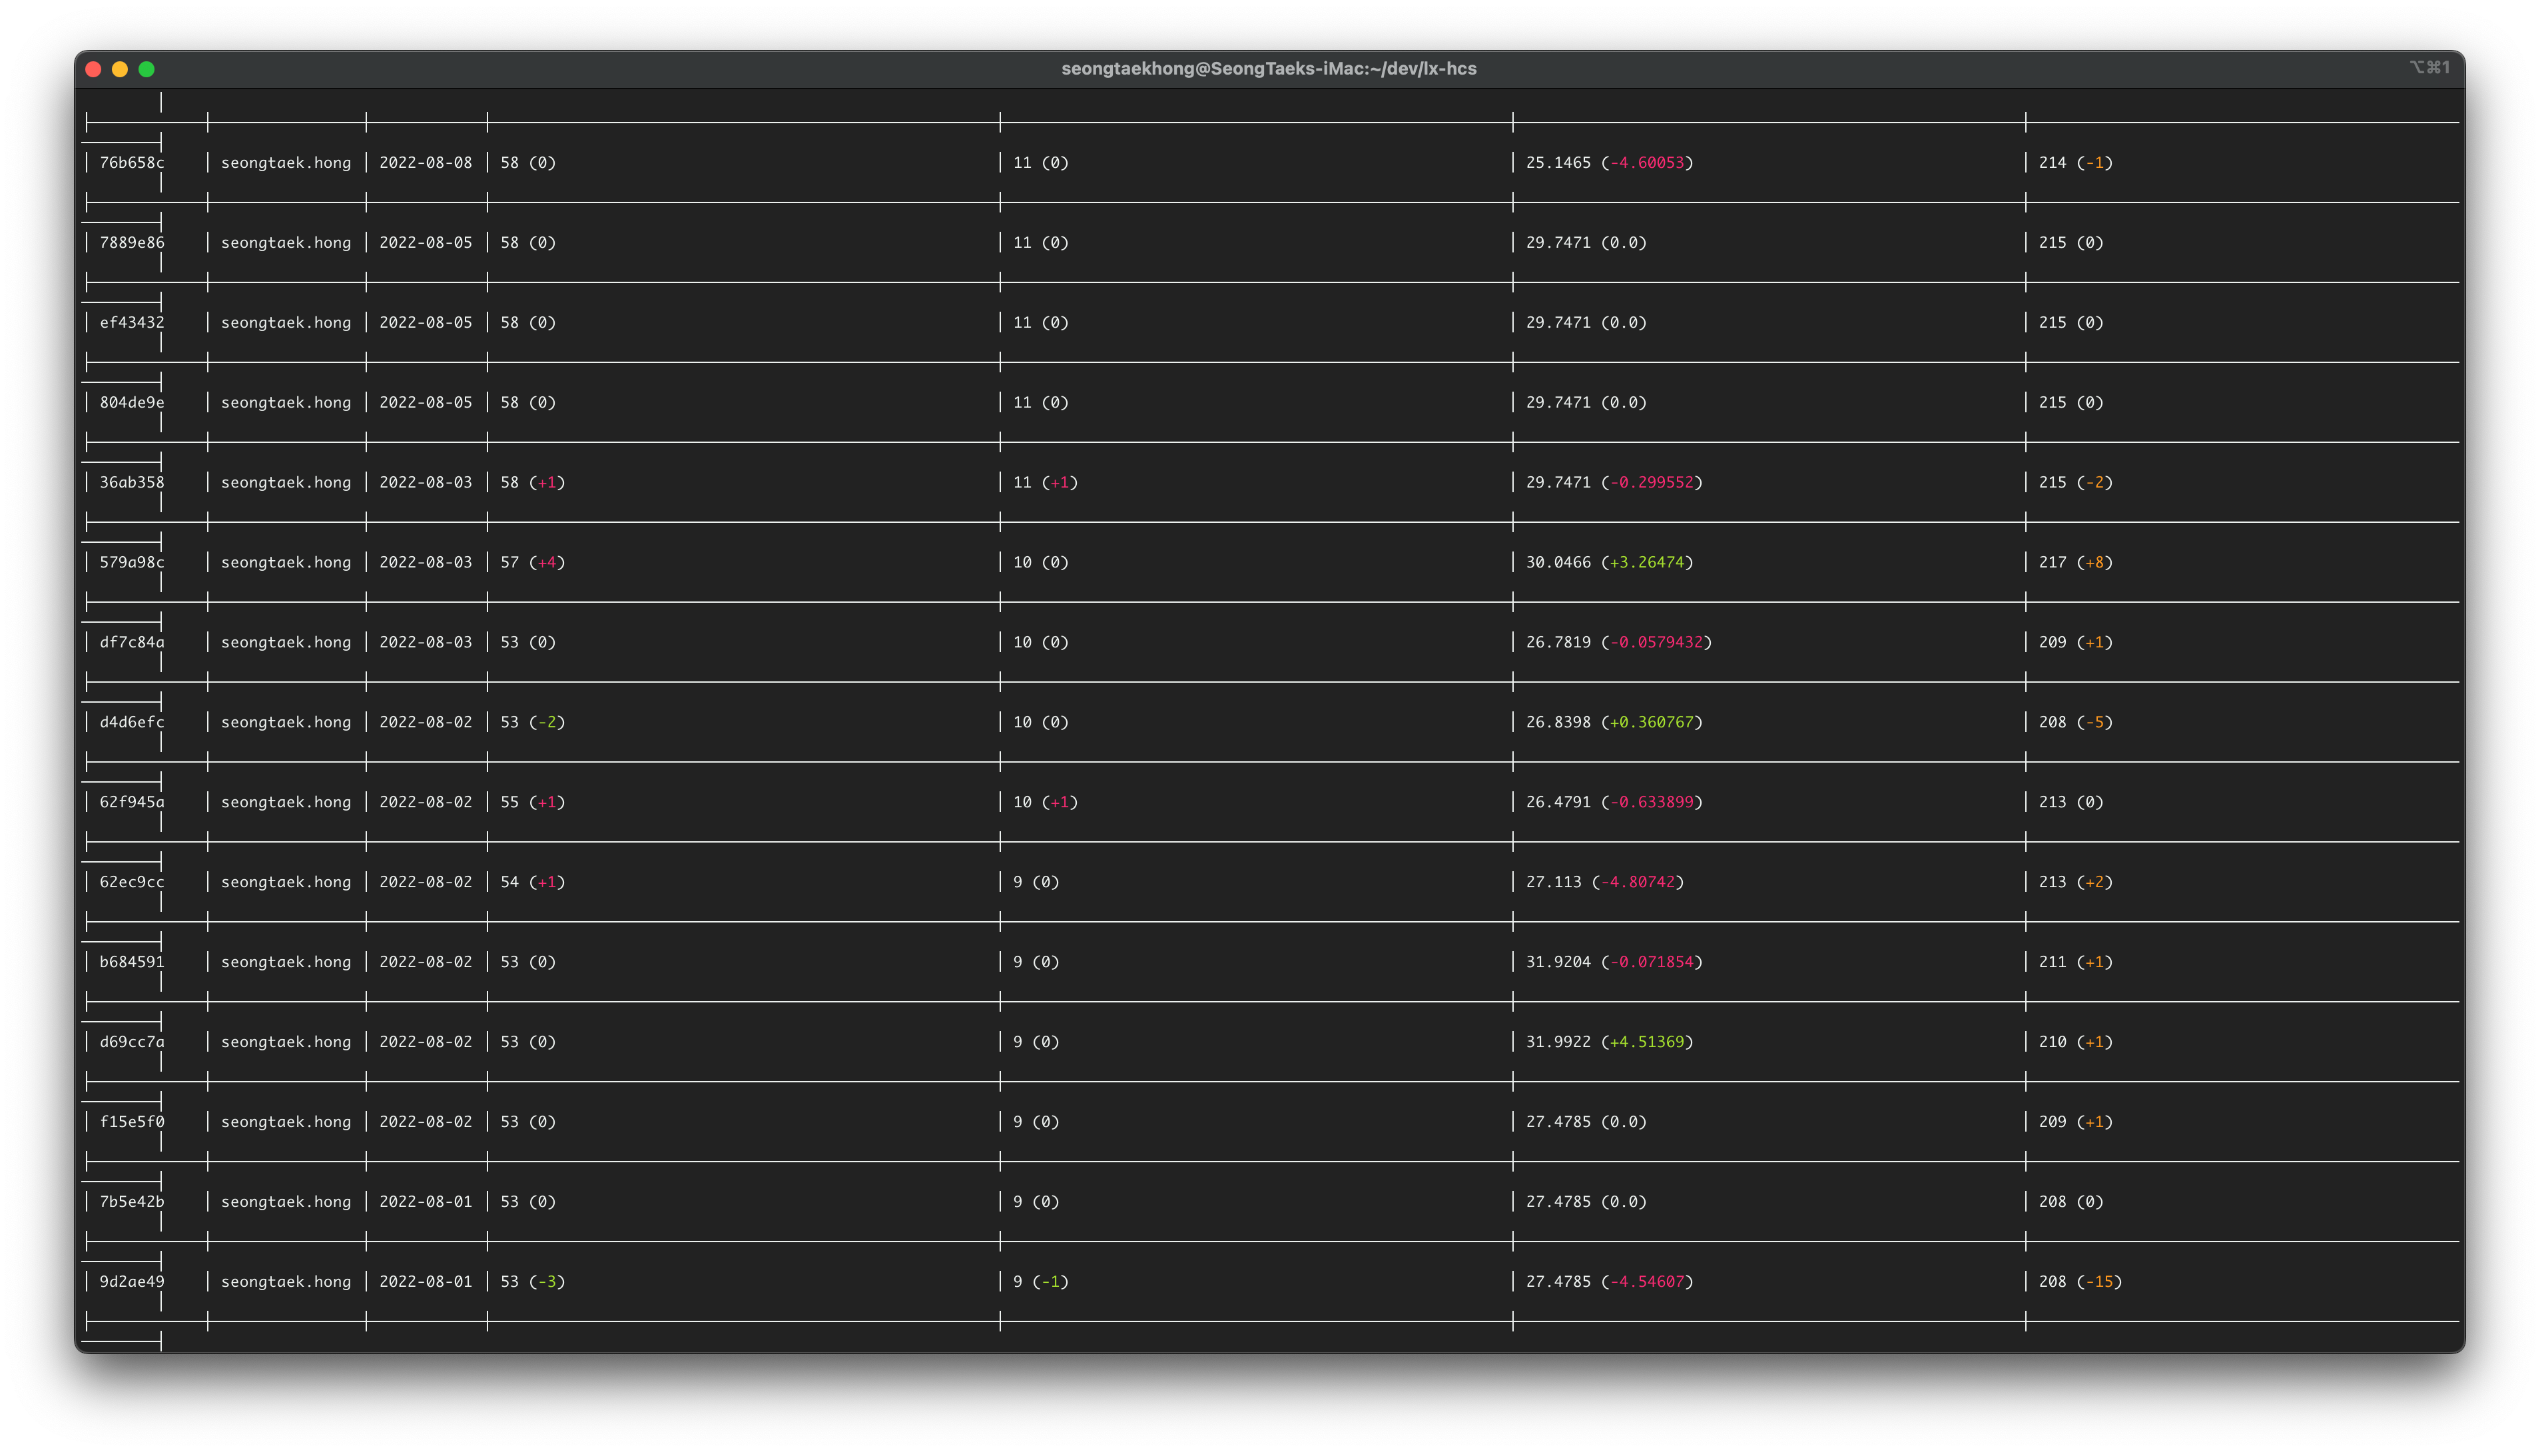Click value 208 (0) in 7b5e42b row
Viewport: 2540px width, 1452px height.
2071,1202
